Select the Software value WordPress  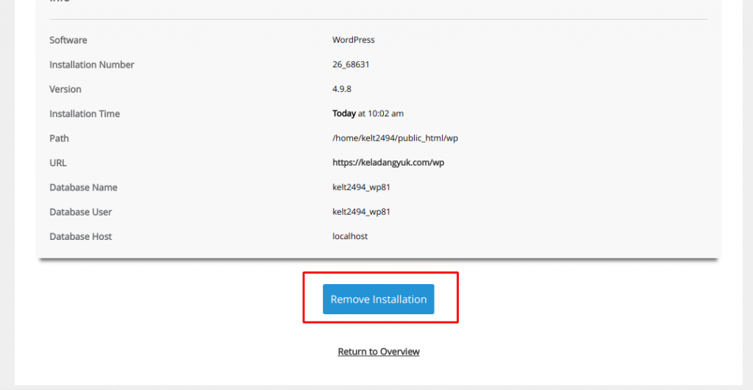coord(354,40)
